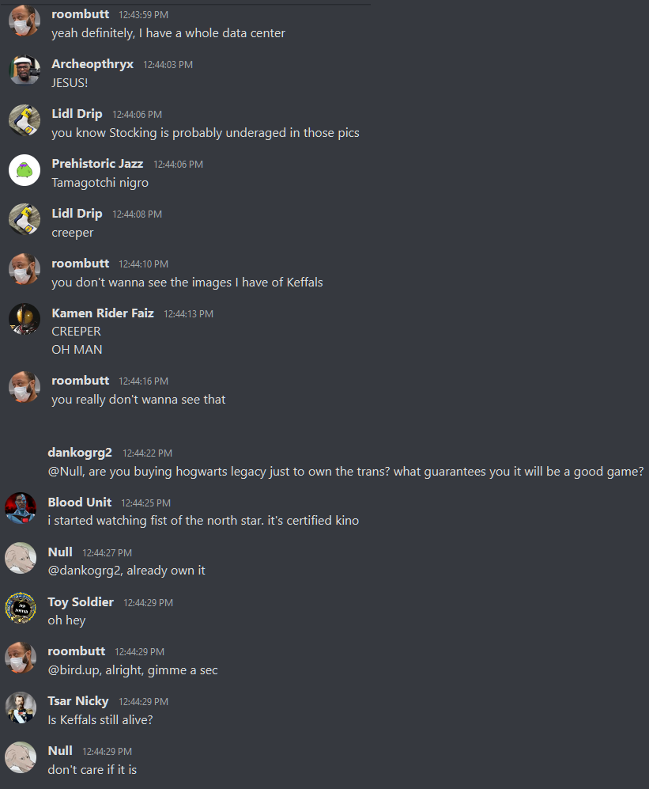Open the Prehistoric Jazz username
The width and height of the screenshot is (649, 789).
click(x=97, y=164)
